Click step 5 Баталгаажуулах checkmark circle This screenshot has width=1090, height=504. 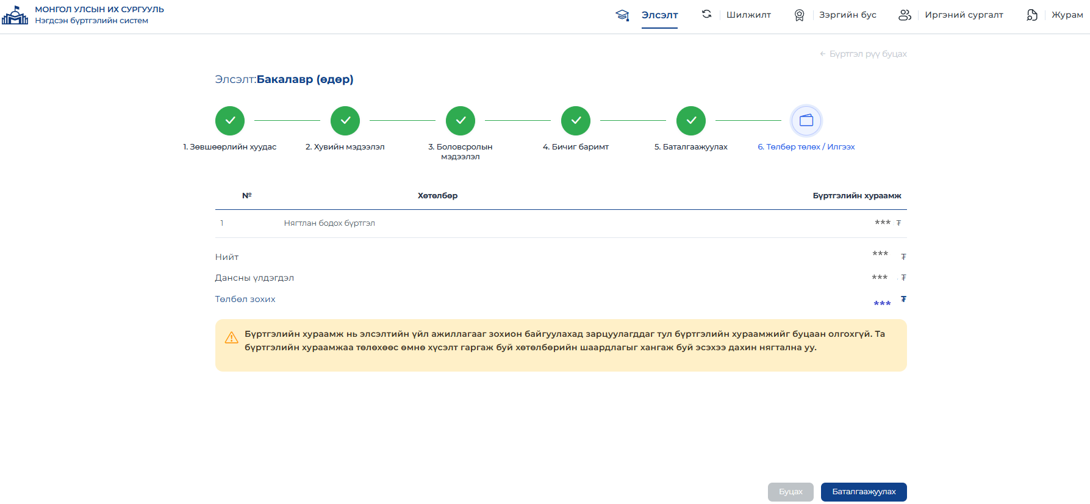pyautogui.click(x=691, y=121)
